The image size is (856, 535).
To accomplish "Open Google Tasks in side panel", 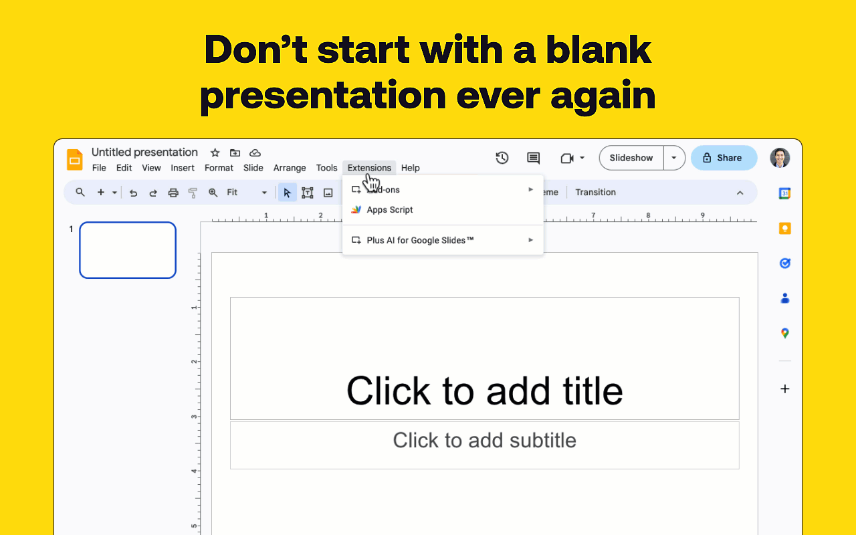I will (785, 263).
